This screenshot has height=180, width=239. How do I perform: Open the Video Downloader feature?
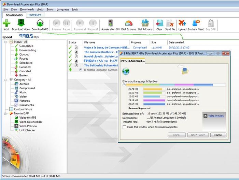click(x=31, y=122)
